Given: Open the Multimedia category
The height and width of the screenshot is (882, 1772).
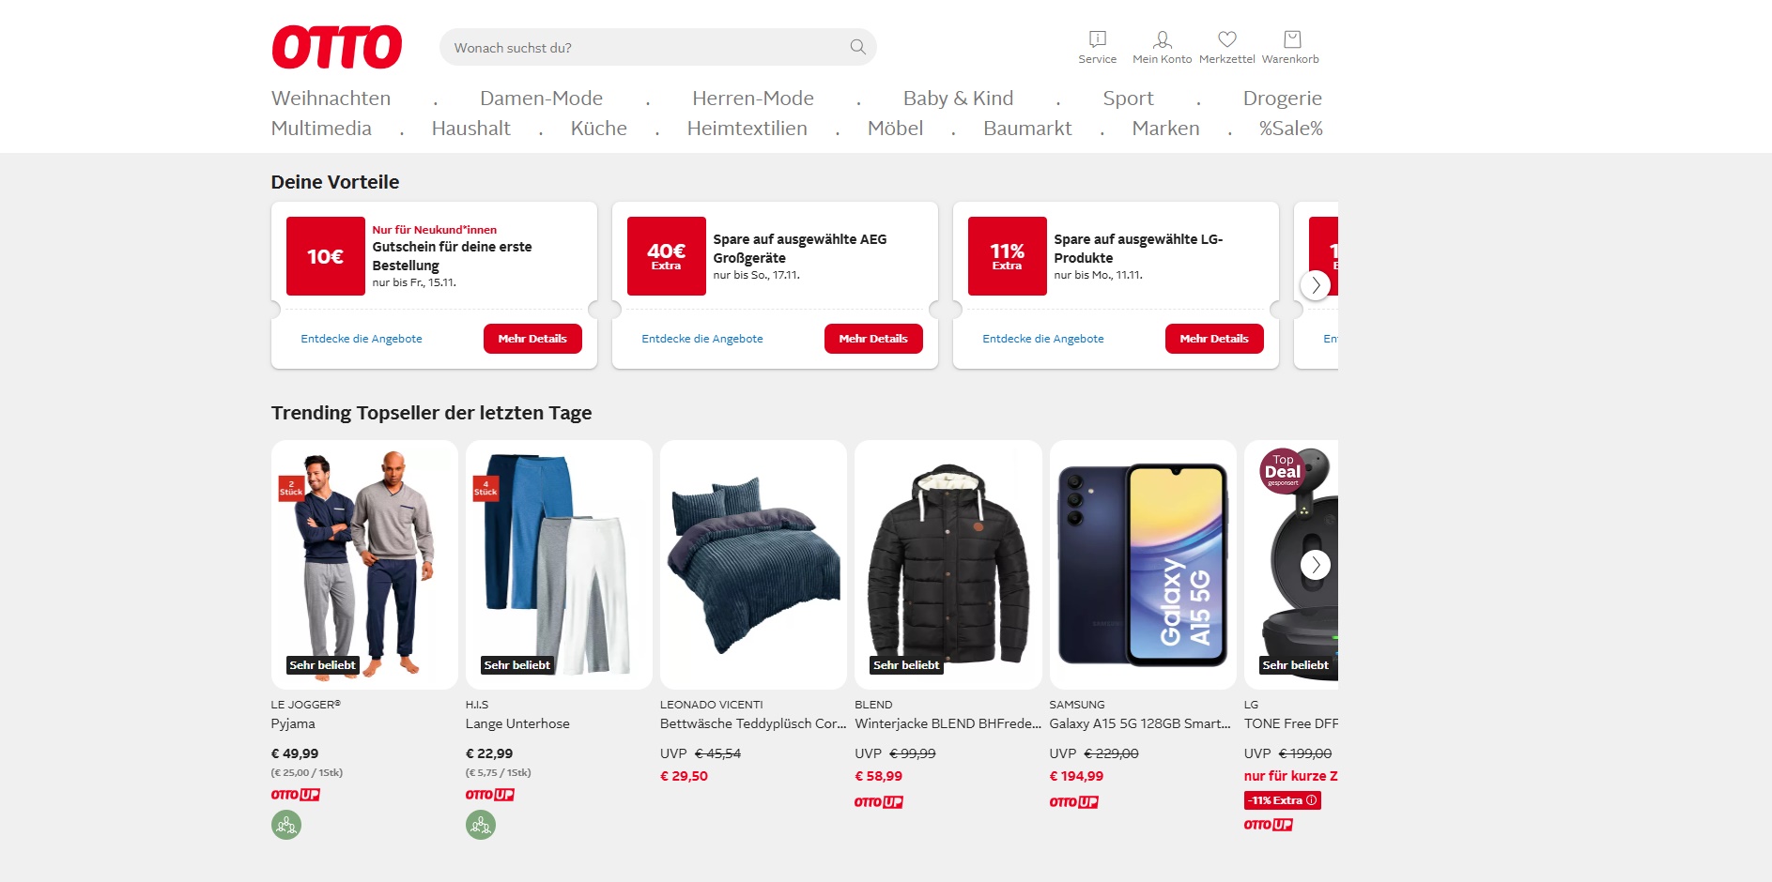Looking at the screenshot, I should click(321, 129).
